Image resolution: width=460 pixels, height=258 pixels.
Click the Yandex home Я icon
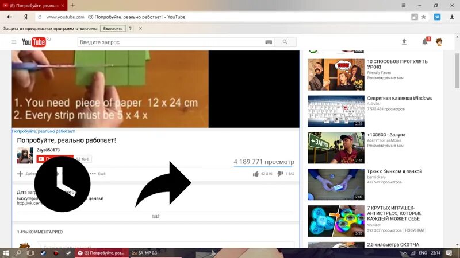point(26,17)
